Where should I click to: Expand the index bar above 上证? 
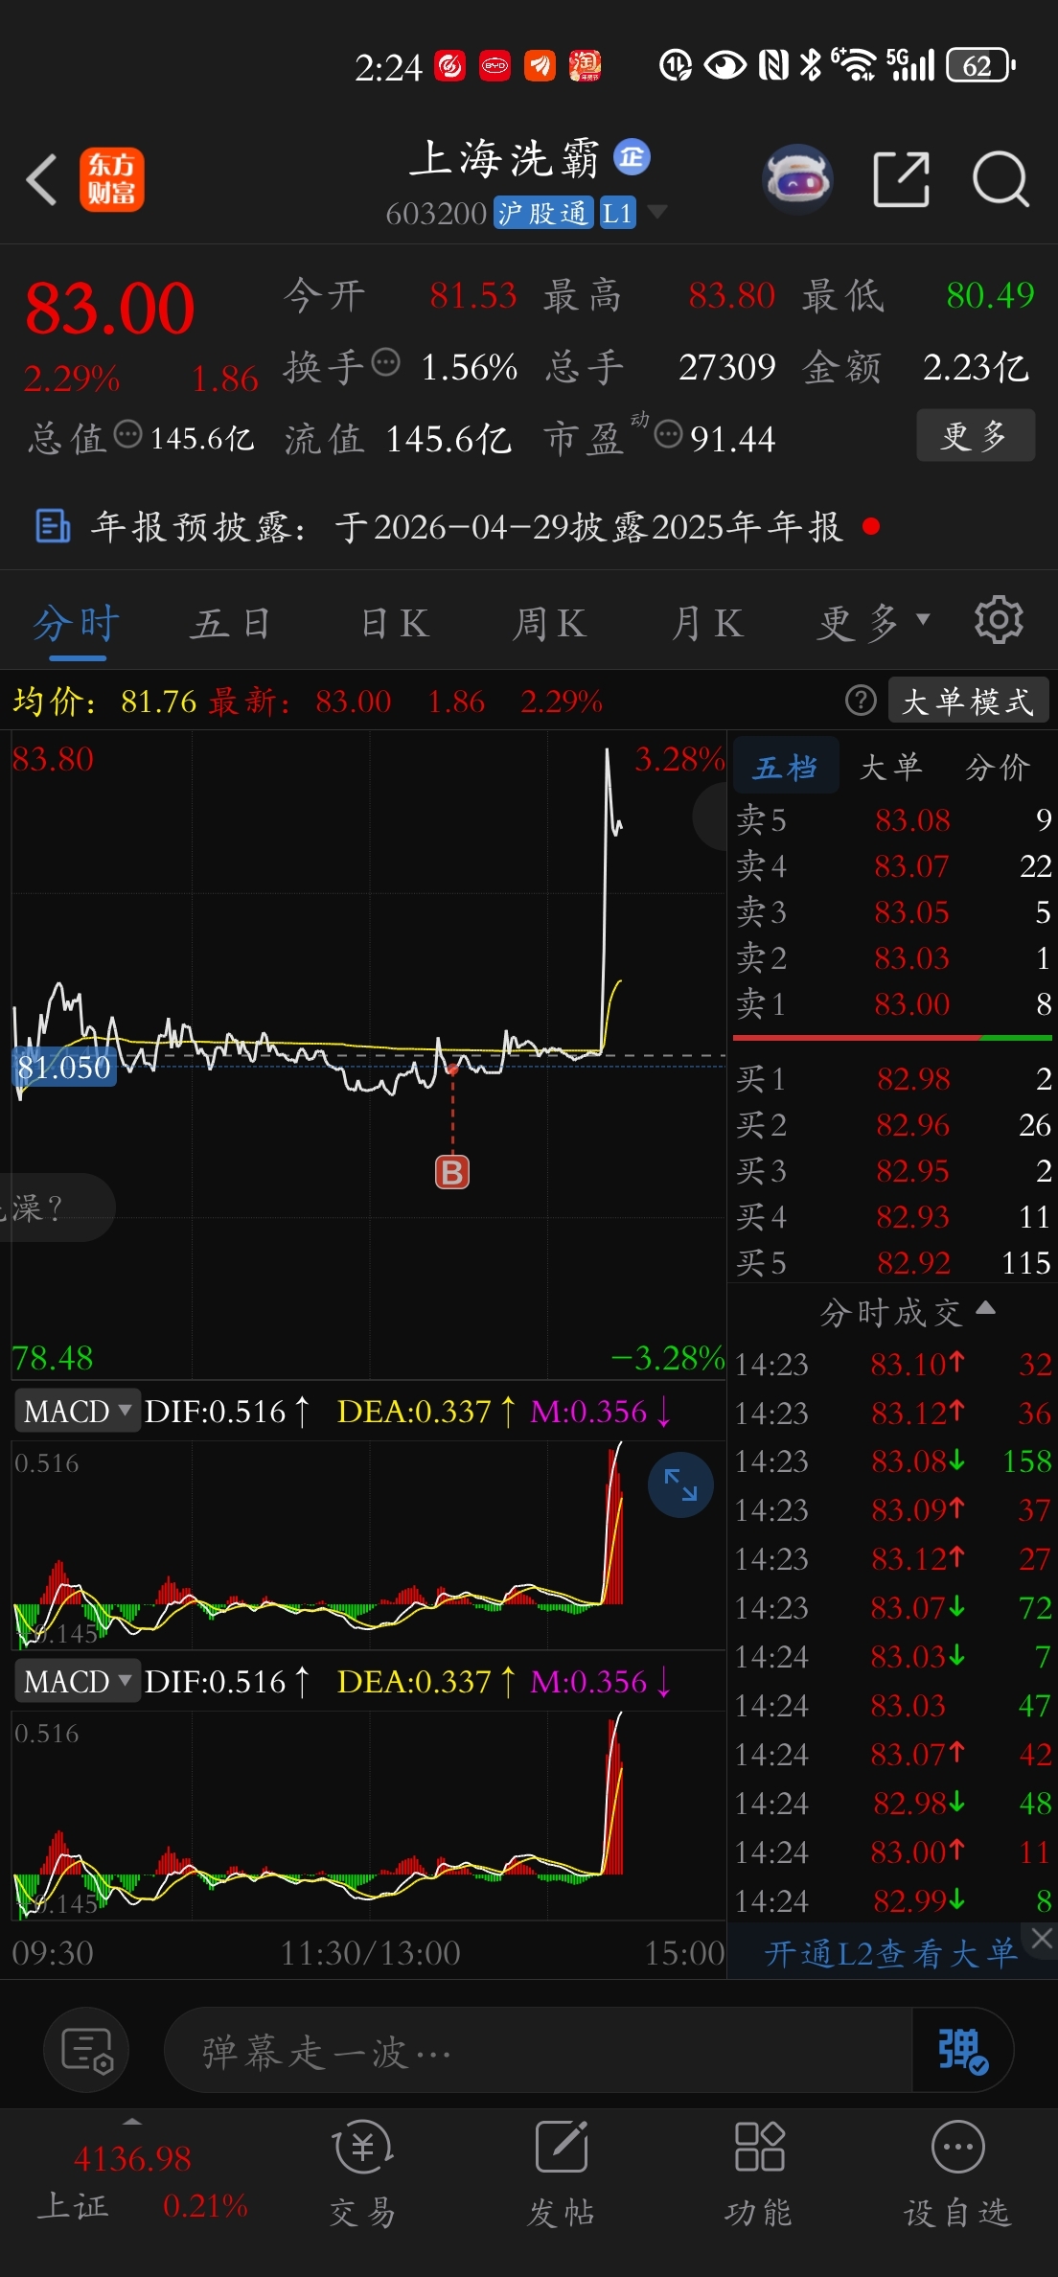(x=132, y=2123)
